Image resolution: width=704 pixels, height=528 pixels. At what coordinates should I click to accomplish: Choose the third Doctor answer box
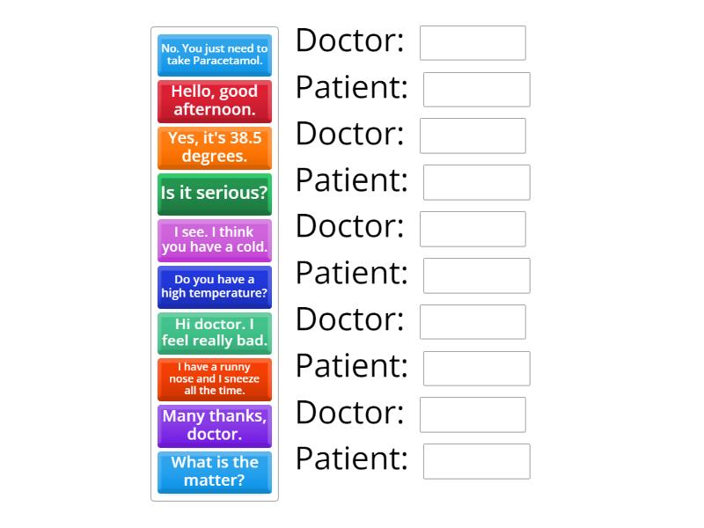[472, 228]
